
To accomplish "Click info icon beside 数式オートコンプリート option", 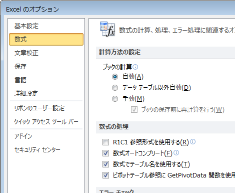I will (x=176, y=153).
